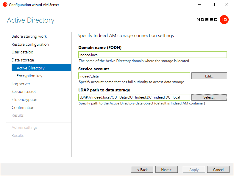The image size is (234, 176).
Task: Go to Confirmation step
Action: click(x=23, y=107)
